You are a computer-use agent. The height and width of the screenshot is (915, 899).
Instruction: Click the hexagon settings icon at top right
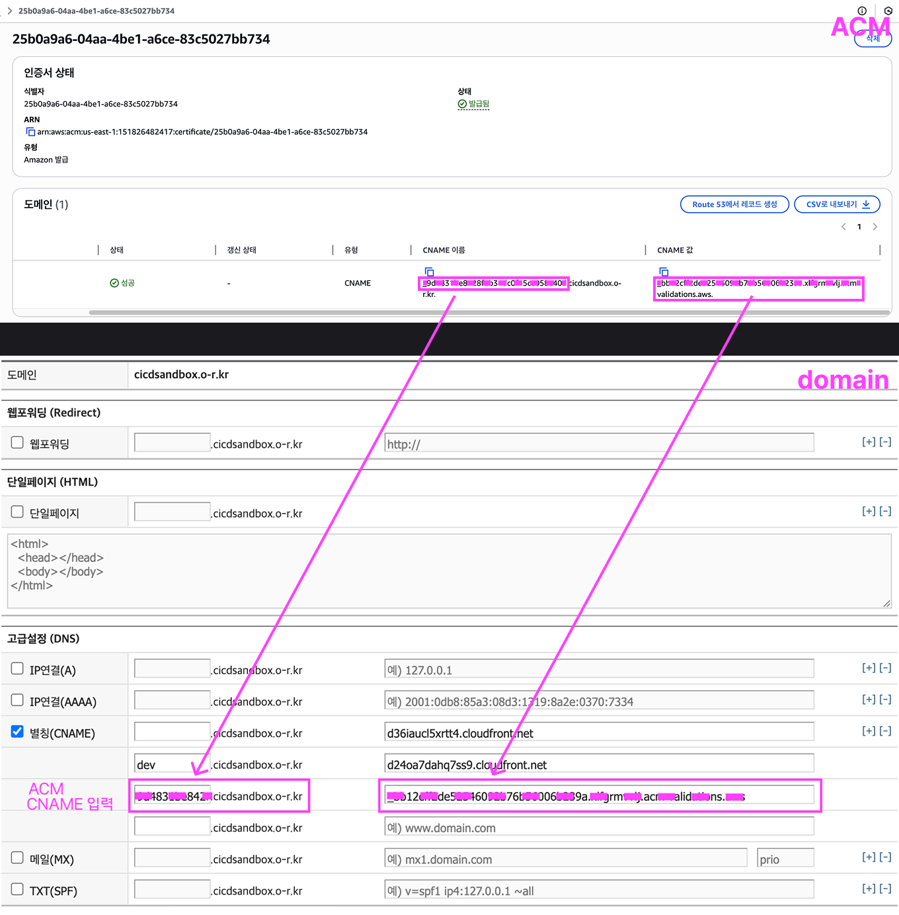click(x=888, y=11)
